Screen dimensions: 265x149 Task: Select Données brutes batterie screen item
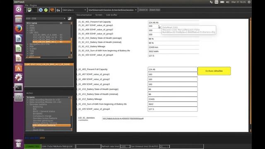45,118
